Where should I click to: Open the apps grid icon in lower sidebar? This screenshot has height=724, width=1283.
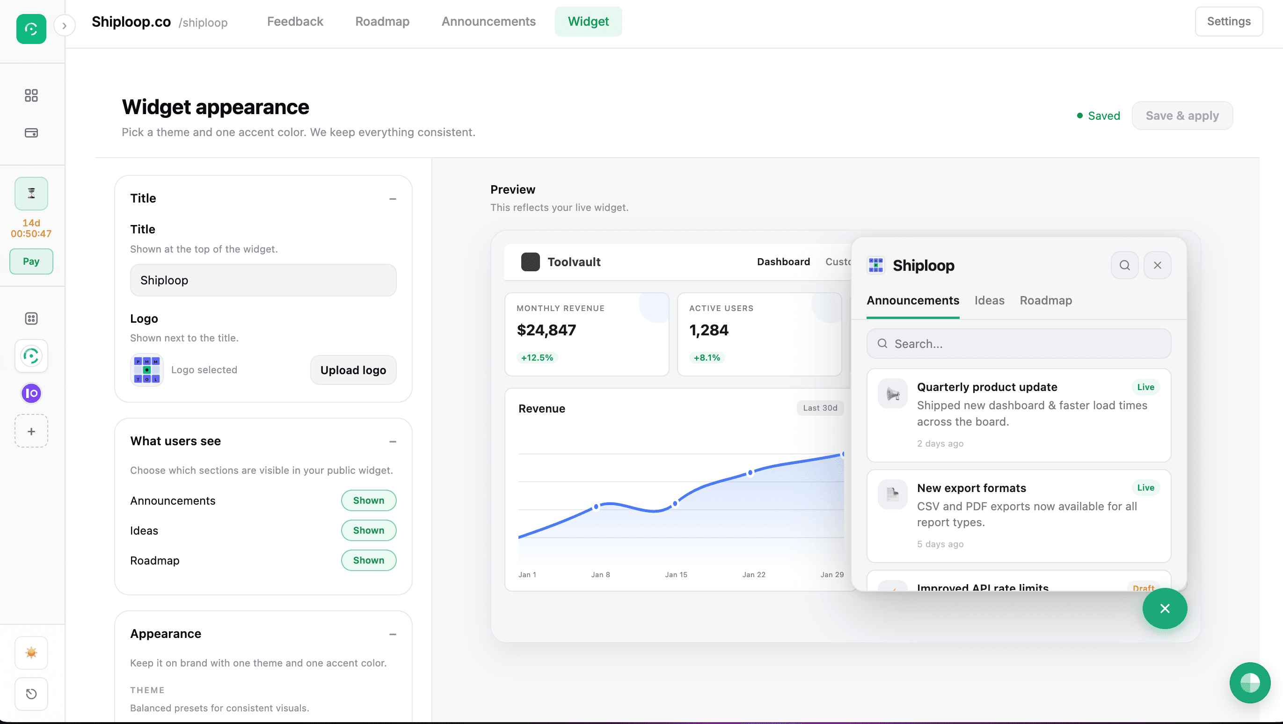tap(31, 318)
